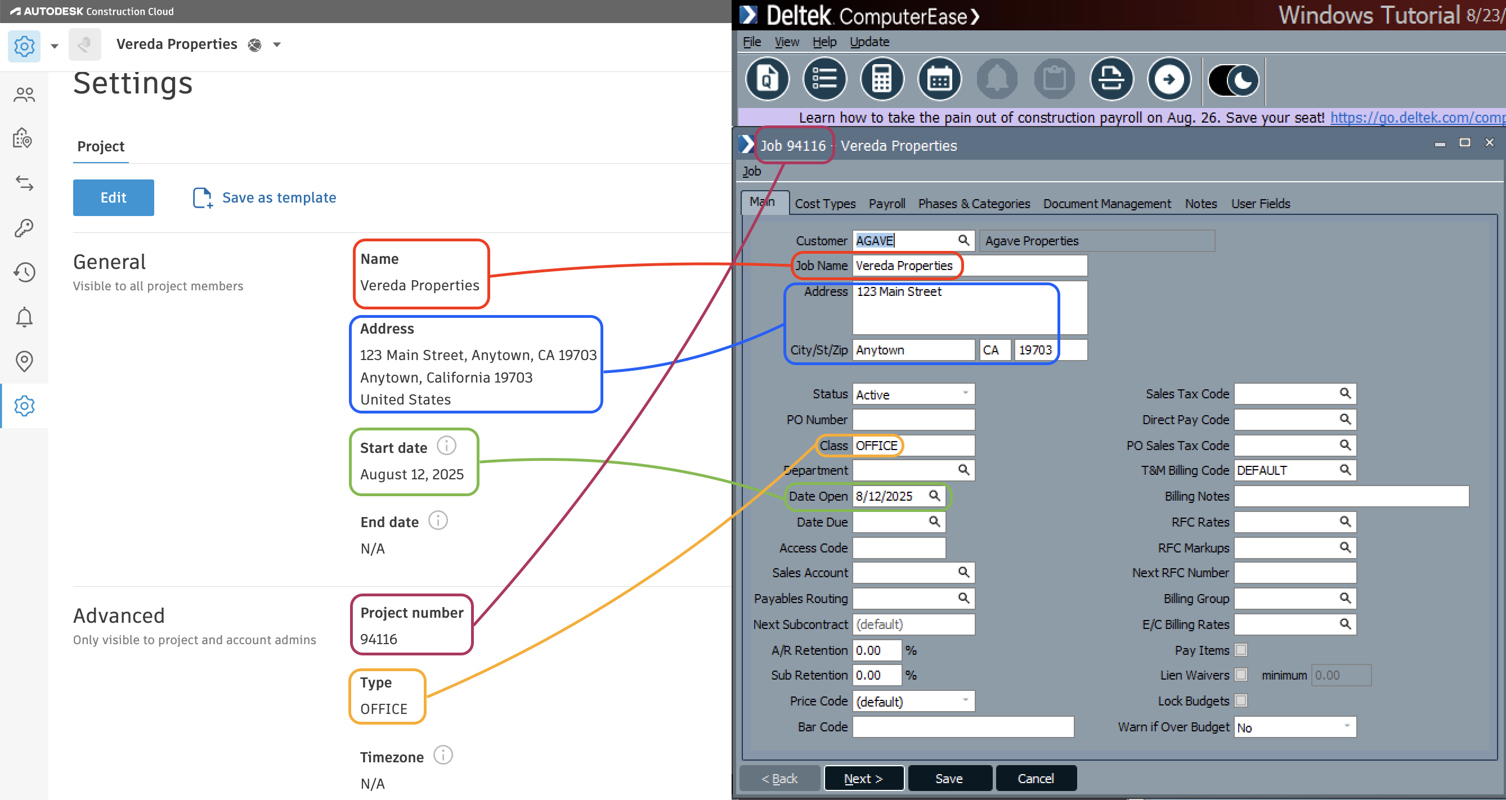Open the File menu

coord(751,42)
